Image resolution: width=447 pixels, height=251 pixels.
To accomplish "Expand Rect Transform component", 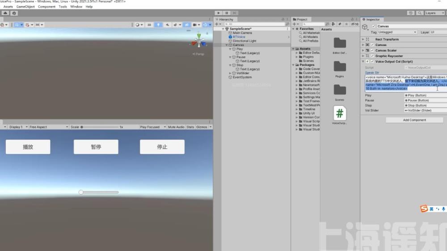I will (363, 39).
